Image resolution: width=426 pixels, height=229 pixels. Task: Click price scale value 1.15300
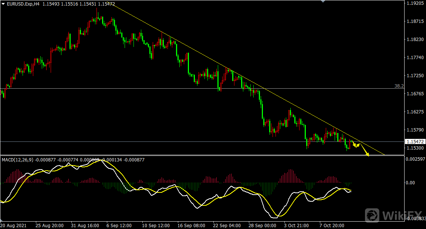coord(415,148)
